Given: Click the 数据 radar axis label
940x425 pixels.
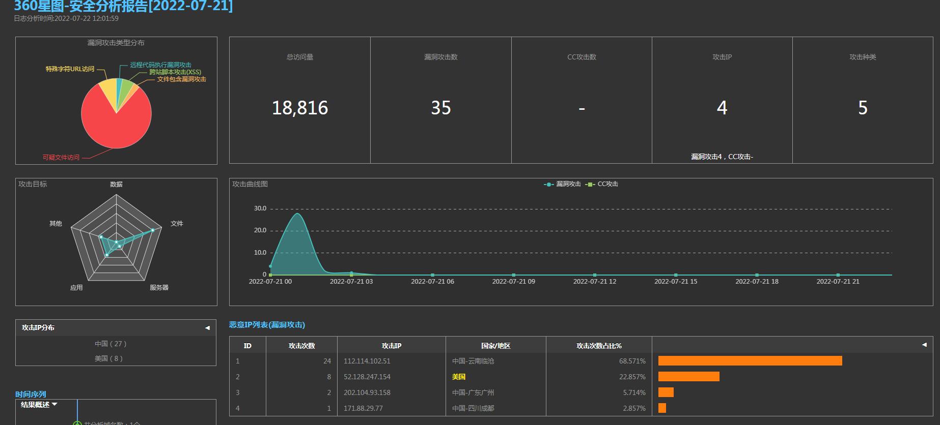Looking at the screenshot, I should [116, 185].
